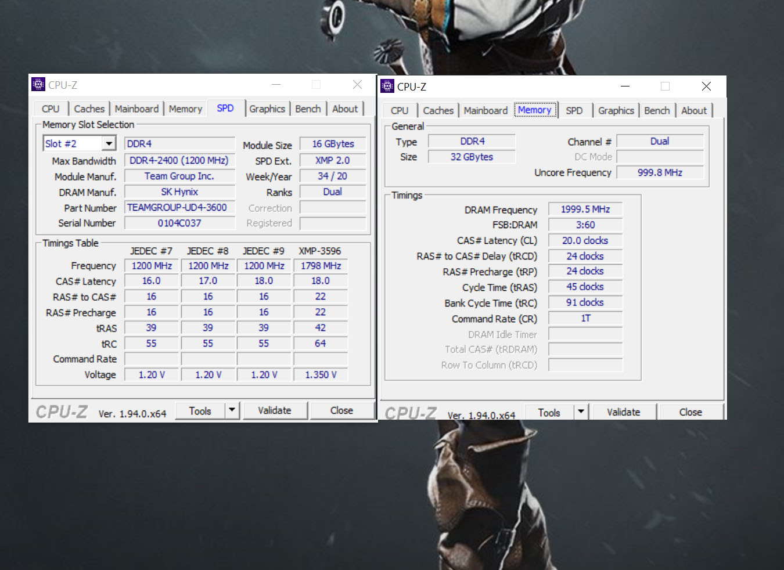Click the Tools button in the left window
Viewport: 784px width, 570px height.
(x=200, y=410)
